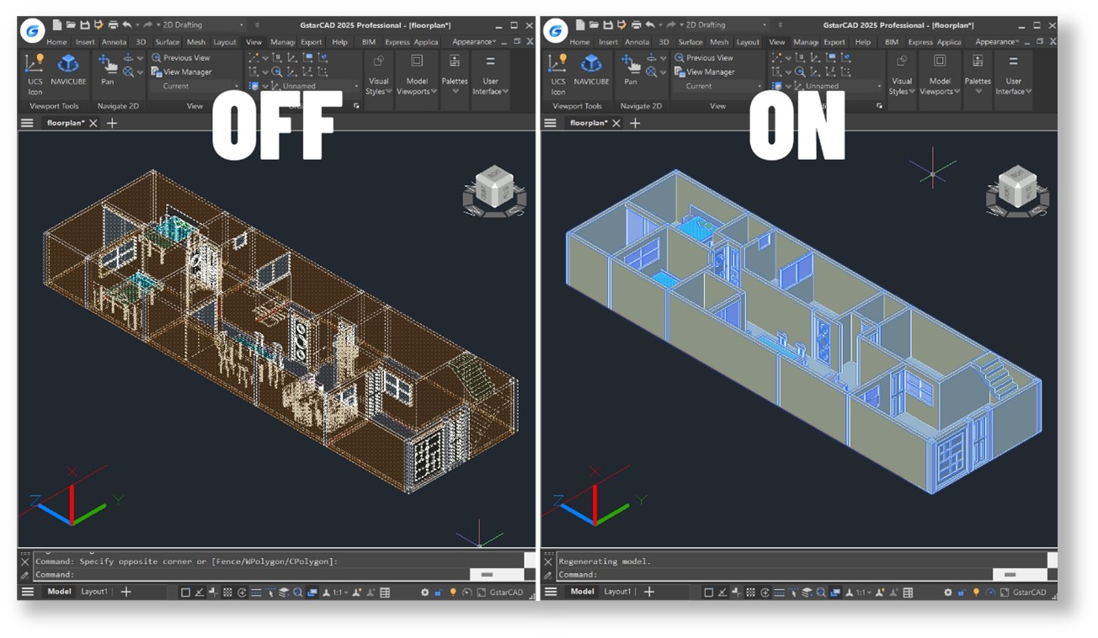Click the print icon in left quick-access toolbar
The width and height of the screenshot is (1098, 638).
[x=113, y=25]
